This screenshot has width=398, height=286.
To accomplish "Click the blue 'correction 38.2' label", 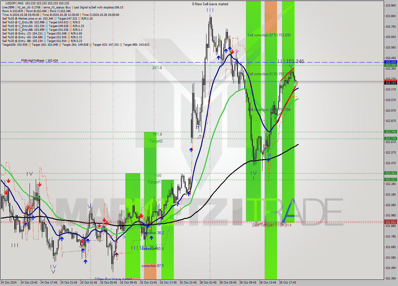I will [x=152, y=233].
